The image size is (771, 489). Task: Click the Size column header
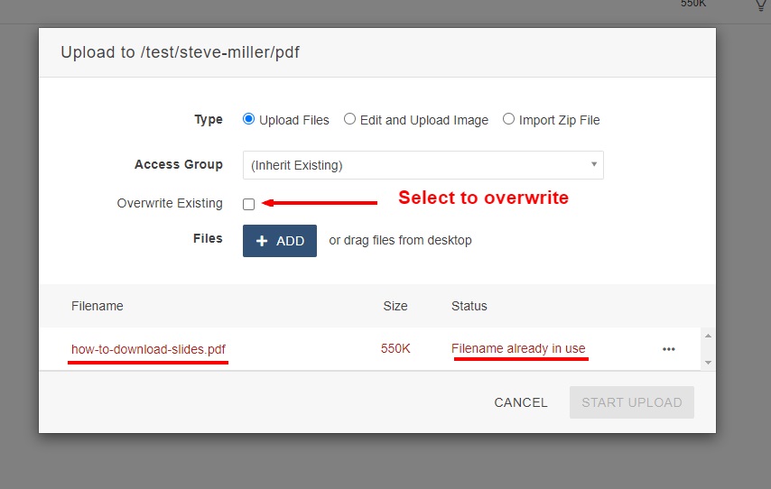tap(395, 306)
